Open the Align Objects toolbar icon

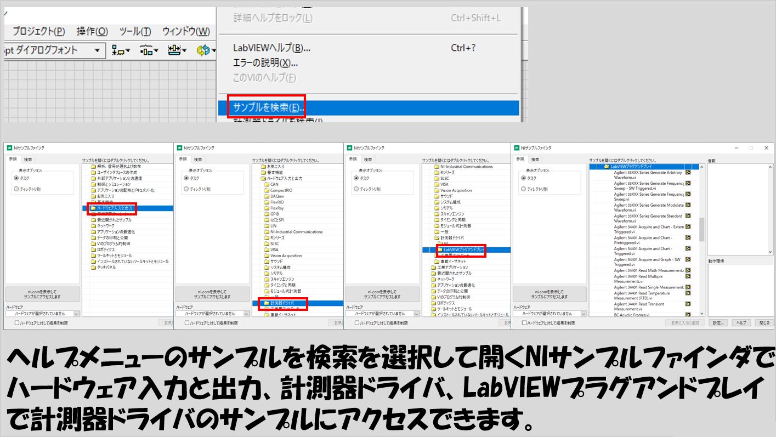tap(121, 50)
